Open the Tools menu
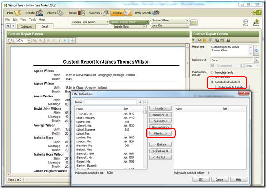The width and height of the screenshot is (266, 188). coord(32,20)
